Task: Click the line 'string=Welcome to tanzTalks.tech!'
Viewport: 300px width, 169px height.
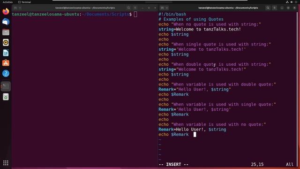Action: 200,29
